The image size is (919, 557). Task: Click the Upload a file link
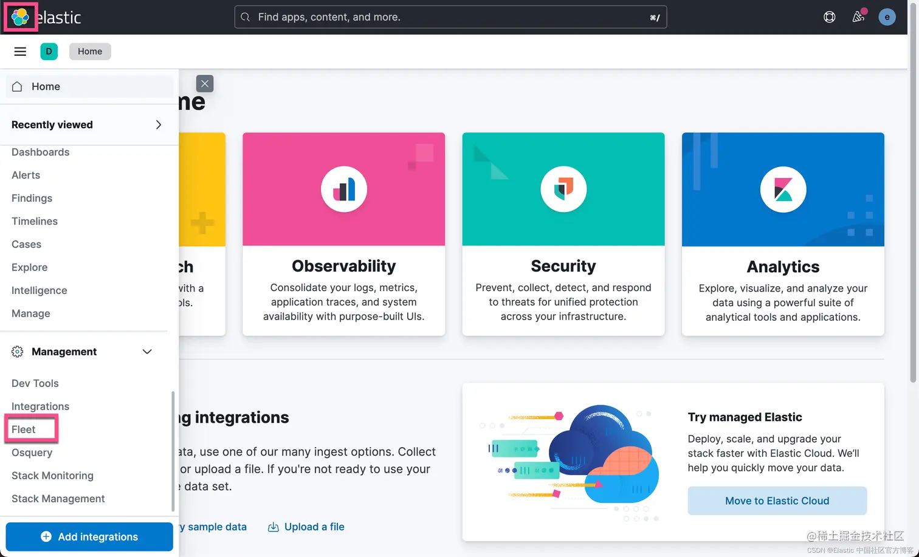(x=314, y=527)
